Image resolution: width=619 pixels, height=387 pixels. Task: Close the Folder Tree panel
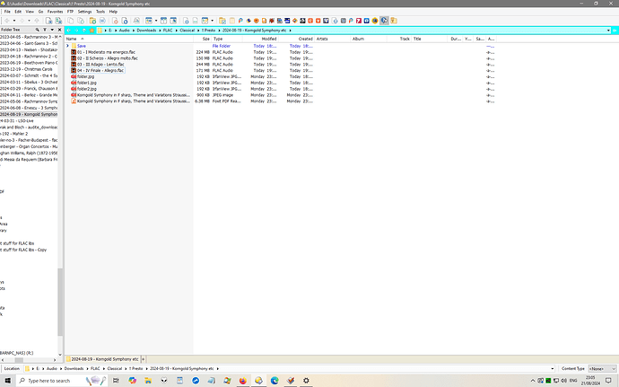59,30
